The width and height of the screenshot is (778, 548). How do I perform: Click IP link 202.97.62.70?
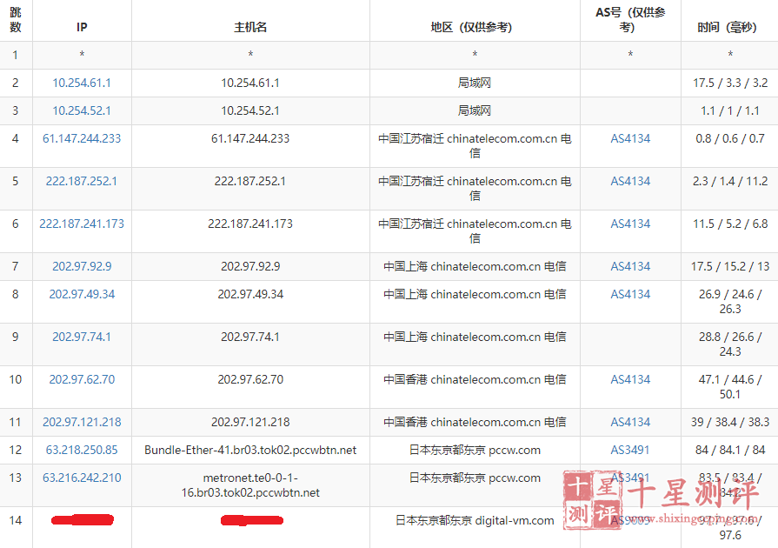pyautogui.click(x=82, y=380)
